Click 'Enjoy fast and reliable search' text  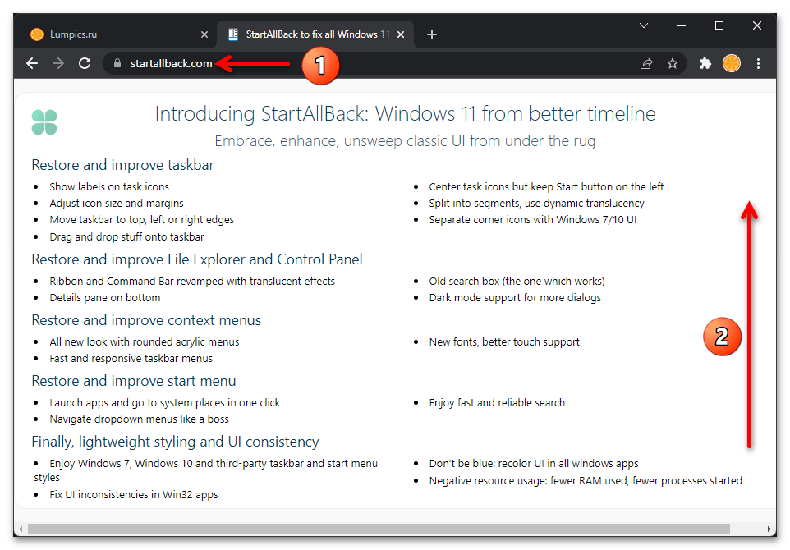click(497, 403)
